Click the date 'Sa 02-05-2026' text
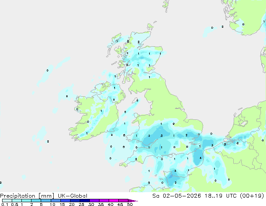 click(177, 196)
